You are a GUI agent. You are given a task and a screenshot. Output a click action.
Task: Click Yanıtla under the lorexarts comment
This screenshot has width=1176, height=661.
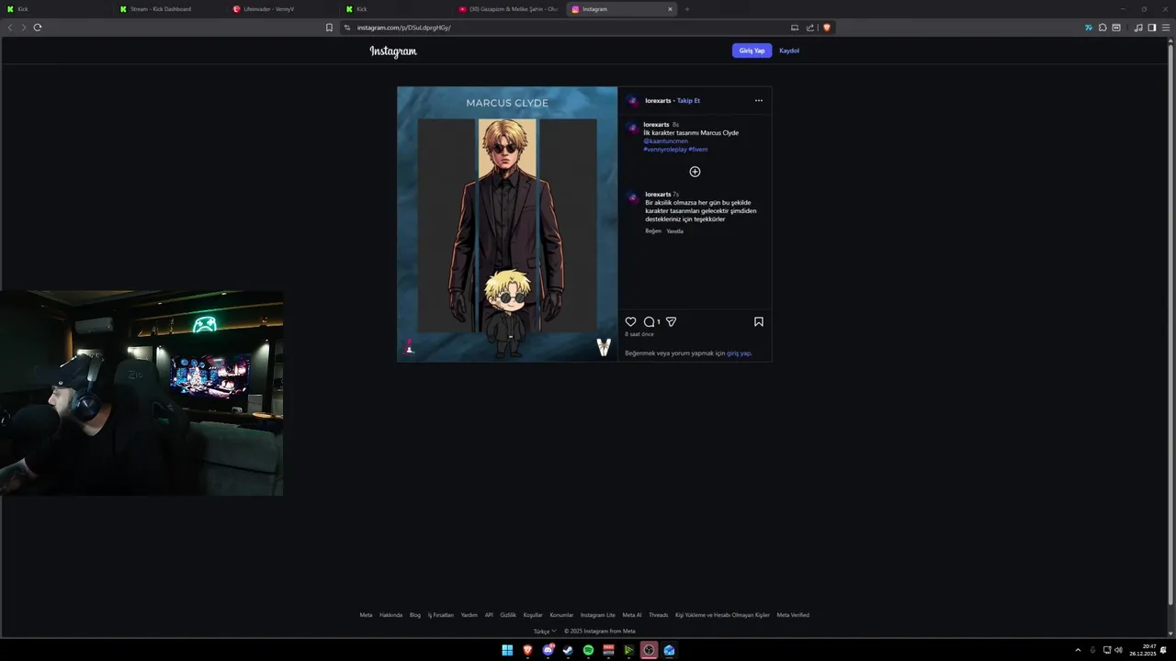pyautogui.click(x=674, y=231)
